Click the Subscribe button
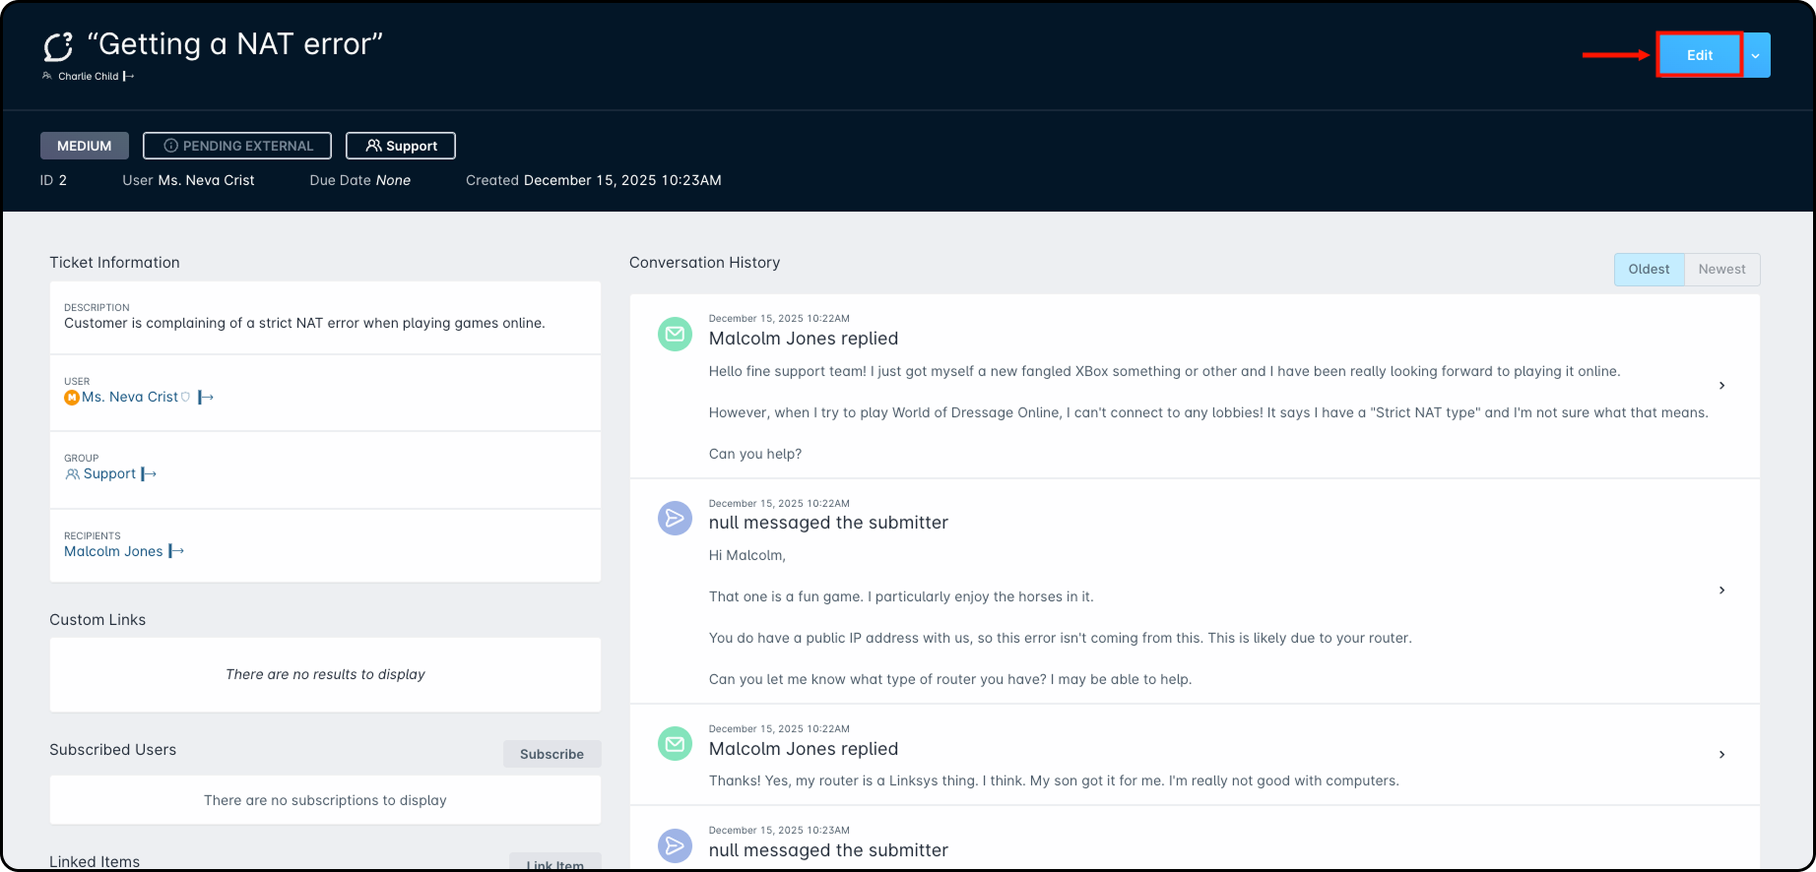Viewport: 1816px width, 872px height. pos(551,754)
